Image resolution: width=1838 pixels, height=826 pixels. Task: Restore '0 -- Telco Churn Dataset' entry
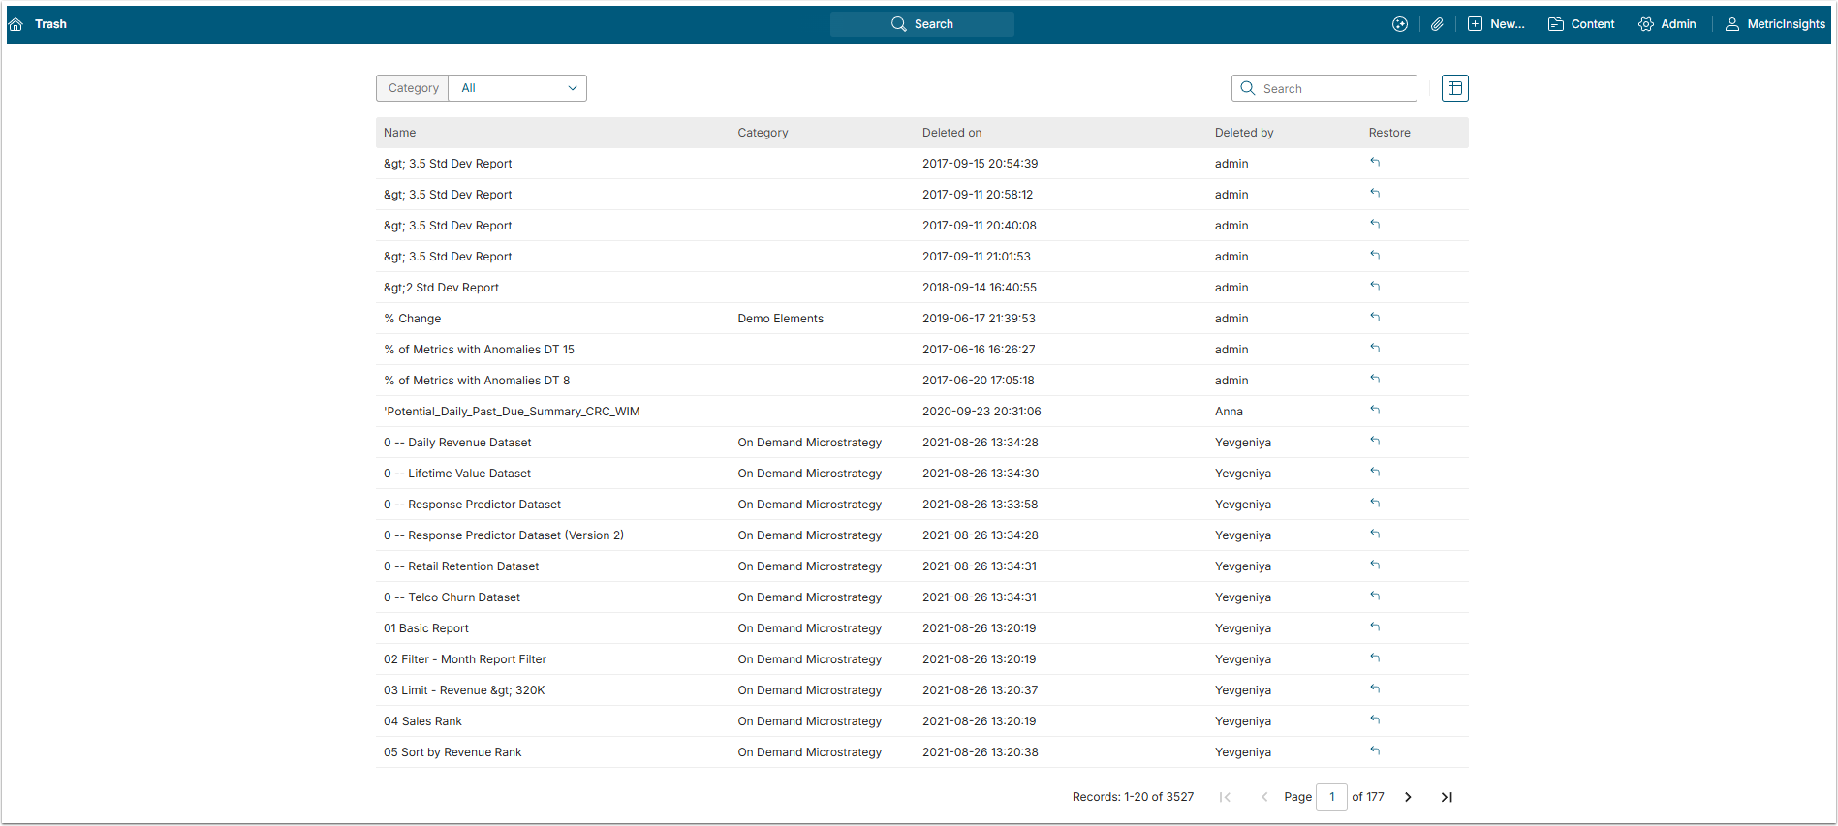(x=1375, y=597)
